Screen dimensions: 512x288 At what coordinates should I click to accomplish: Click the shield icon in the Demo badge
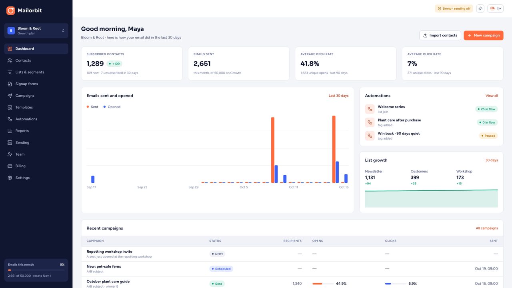coord(439,8)
